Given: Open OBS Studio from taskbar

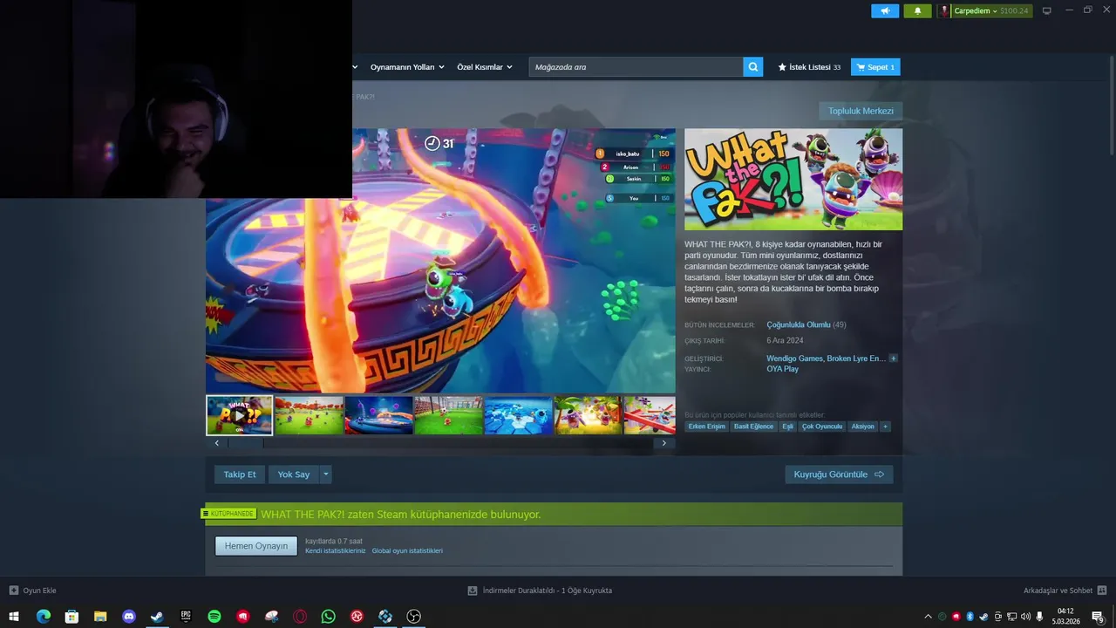Looking at the screenshot, I should [414, 617].
